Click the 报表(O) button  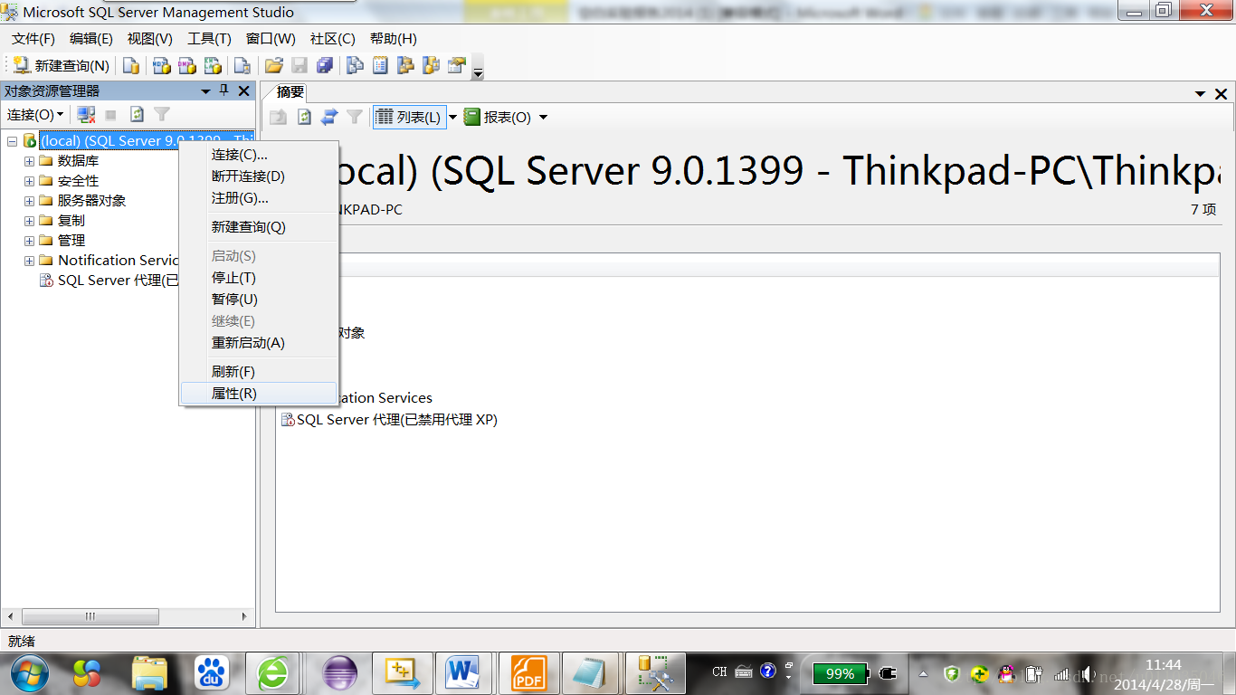pos(497,117)
